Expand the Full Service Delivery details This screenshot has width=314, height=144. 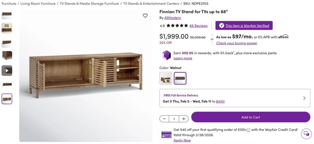(304, 98)
